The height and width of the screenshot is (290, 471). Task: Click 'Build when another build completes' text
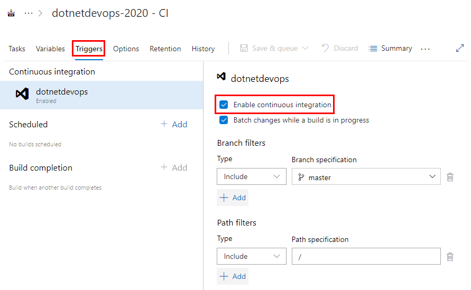click(56, 188)
